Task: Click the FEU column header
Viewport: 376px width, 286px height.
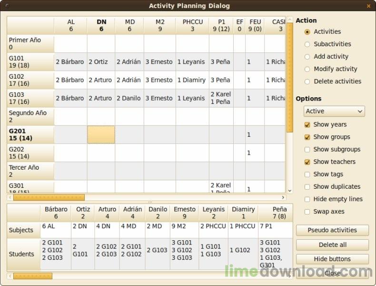Action: (x=255, y=25)
